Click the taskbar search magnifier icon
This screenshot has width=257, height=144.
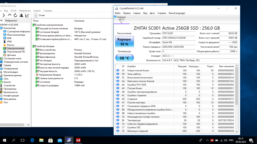pyautogui.click(x=14, y=140)
